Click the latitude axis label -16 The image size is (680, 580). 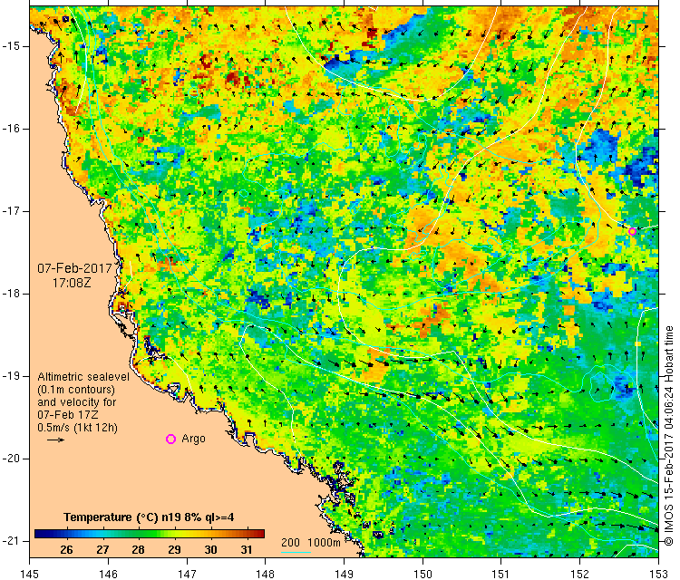coord(10,129)
